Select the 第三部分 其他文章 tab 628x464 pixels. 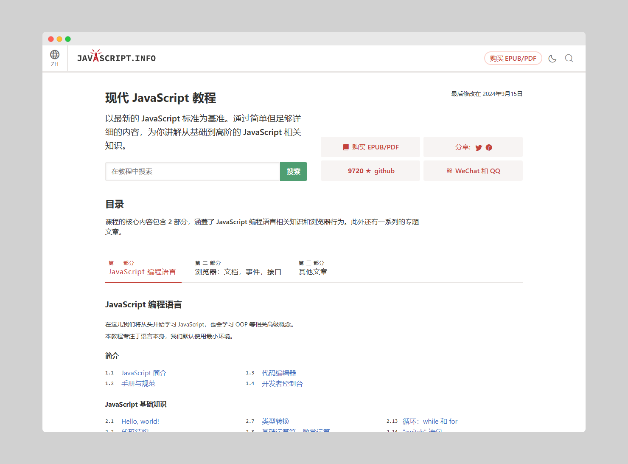313,268
